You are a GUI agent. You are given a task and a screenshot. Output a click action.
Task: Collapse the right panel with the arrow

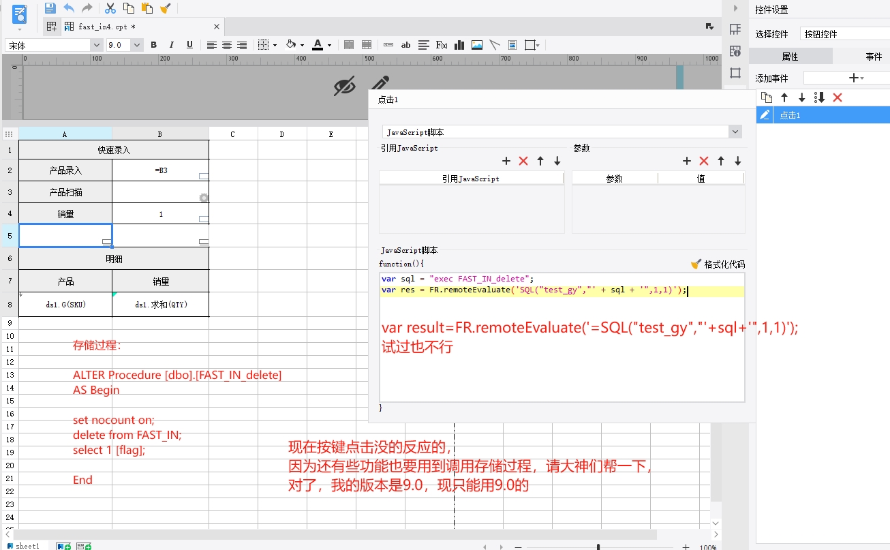(x=735, y=9)
